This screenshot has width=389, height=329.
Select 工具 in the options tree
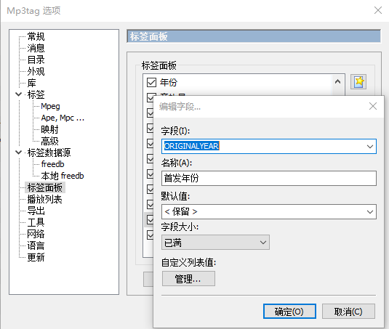tap(36, 222)
